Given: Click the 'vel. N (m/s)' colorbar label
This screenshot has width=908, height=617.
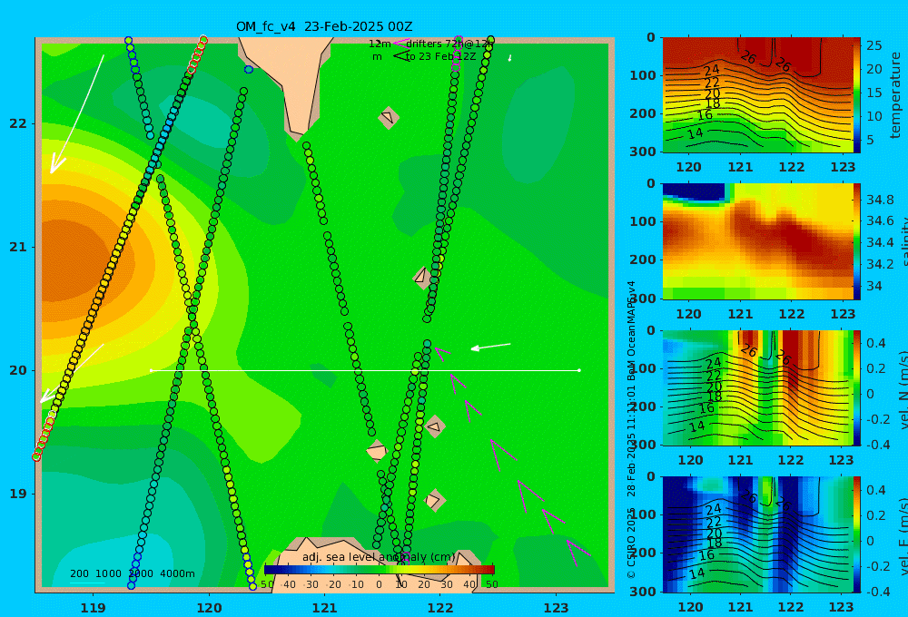Looking at the screenshot, I should tap(902, 389).
